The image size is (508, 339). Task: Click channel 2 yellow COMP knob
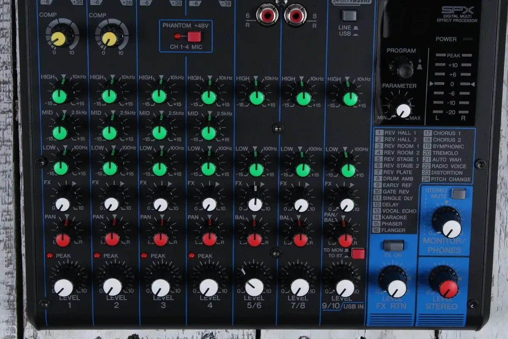tap(108, 39)
